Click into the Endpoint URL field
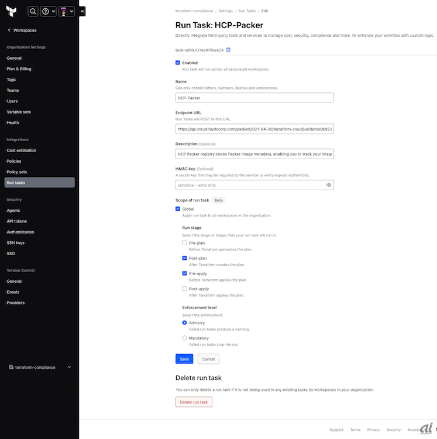Screen dimensions: 437x439 pos(254,129)
